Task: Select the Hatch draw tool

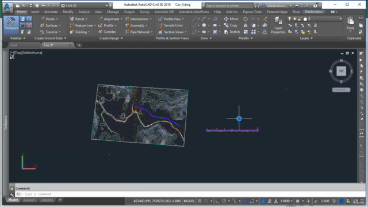Action: (214, 32)
